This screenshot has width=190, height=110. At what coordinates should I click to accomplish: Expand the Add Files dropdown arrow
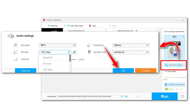[65, 26]
